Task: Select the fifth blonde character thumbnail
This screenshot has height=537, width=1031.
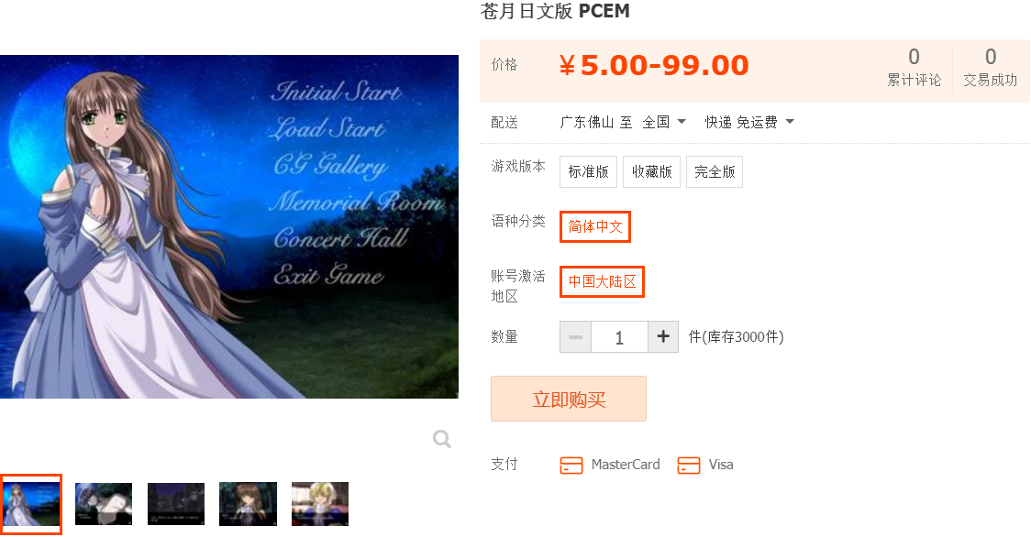Action: point(320,504)
